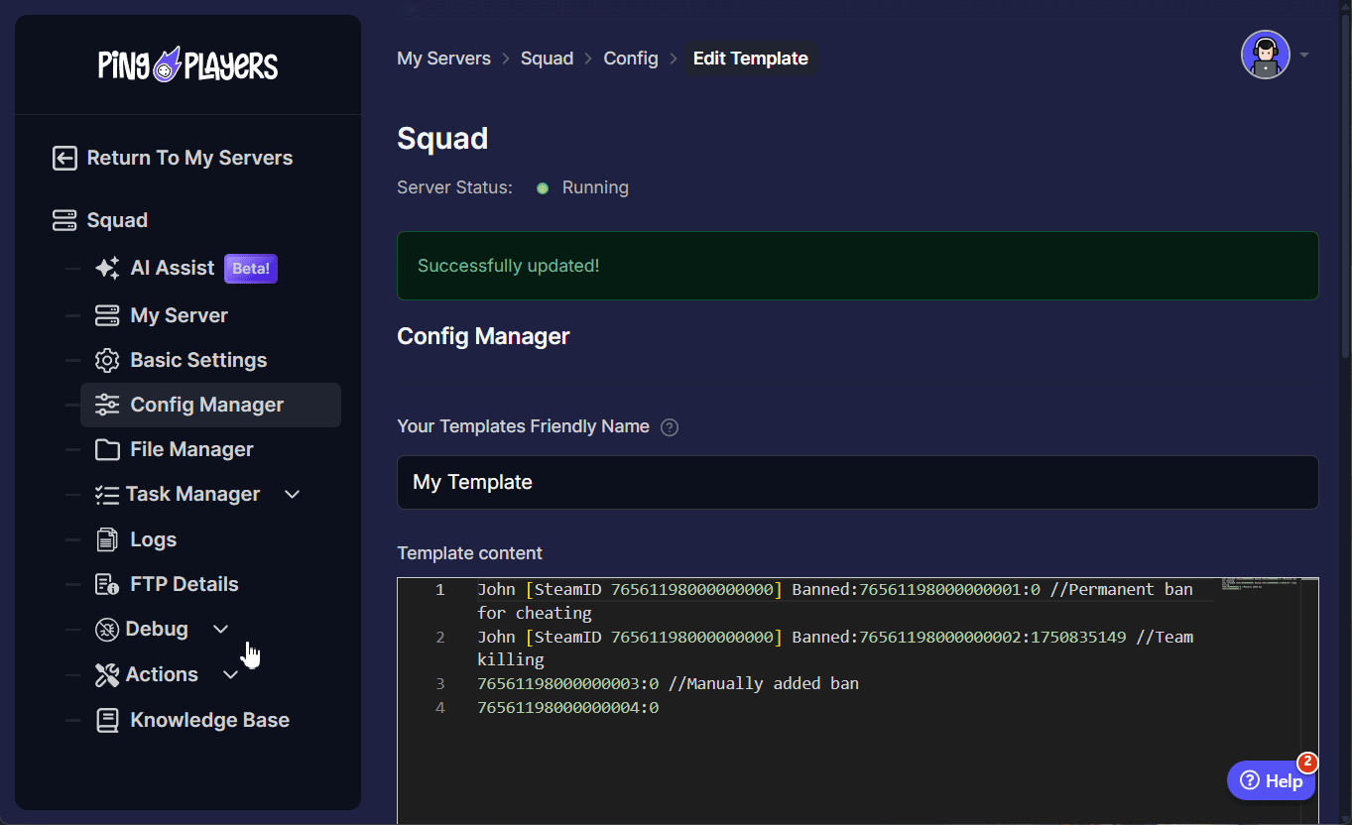Click the My Server icon in sidebar
The width and height of the screenshot is (1352, 825).
107,315
